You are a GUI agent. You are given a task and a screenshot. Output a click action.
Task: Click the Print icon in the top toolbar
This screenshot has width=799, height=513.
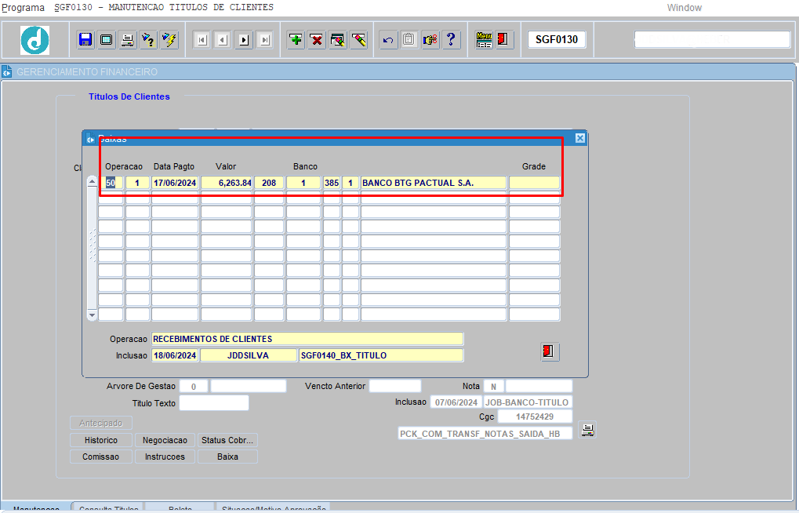[127, 40]
